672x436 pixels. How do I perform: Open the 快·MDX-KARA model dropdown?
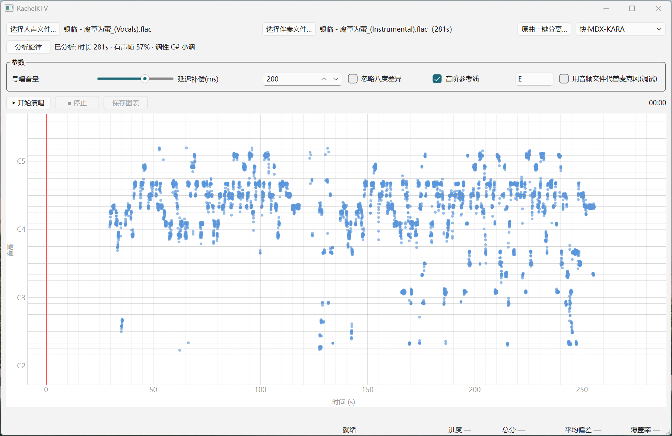[x=621, y=29]
